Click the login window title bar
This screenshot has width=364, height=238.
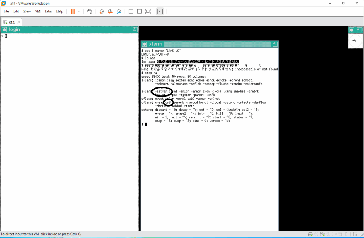[70, 30]
